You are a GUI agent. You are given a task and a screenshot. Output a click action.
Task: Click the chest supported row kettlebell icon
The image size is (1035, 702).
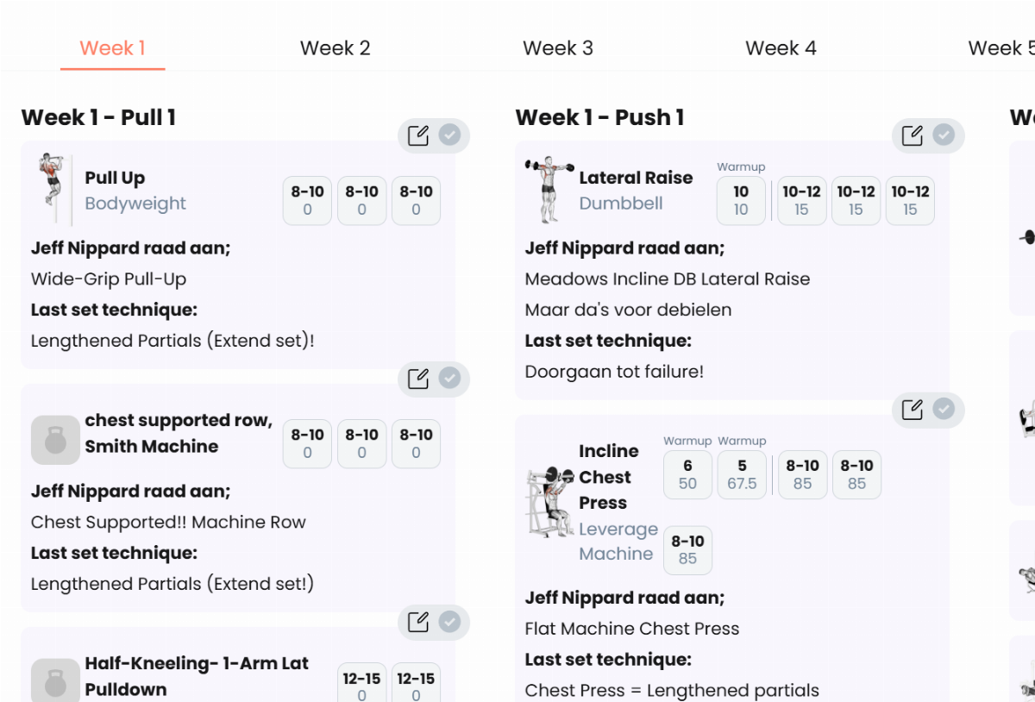(55, 440)
